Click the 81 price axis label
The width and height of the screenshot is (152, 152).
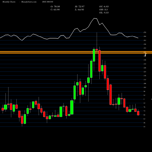[144, 103]
